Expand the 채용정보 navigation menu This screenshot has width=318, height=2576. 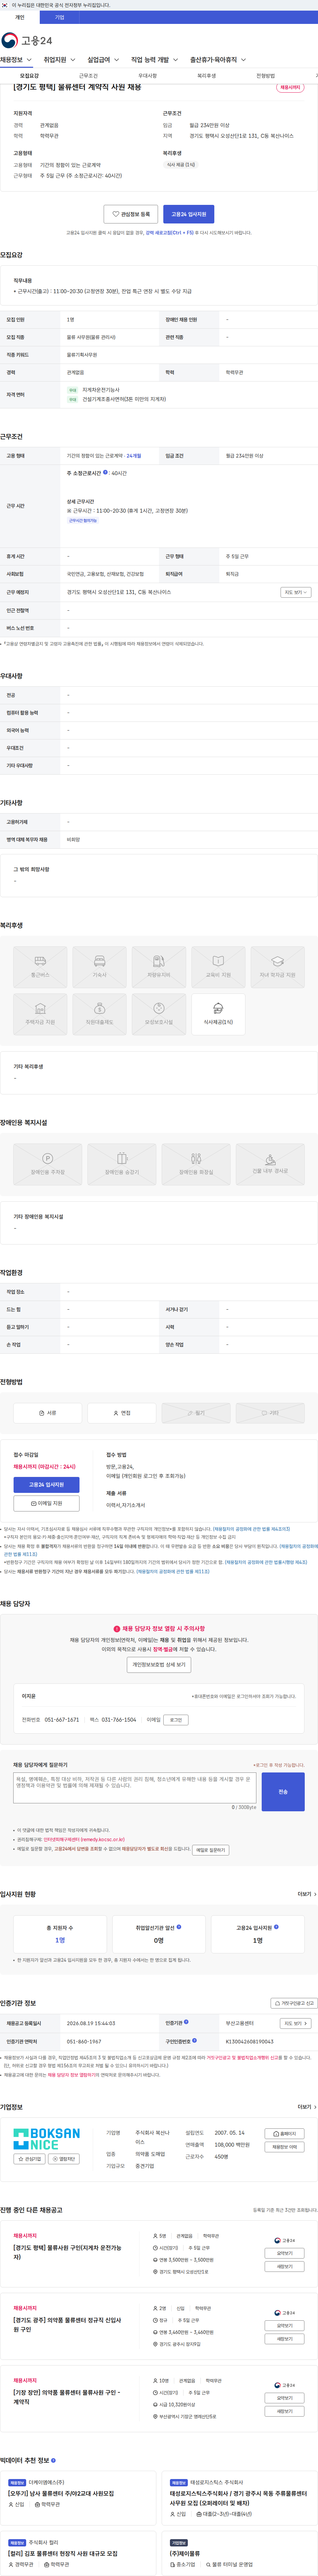click(16, 60)
